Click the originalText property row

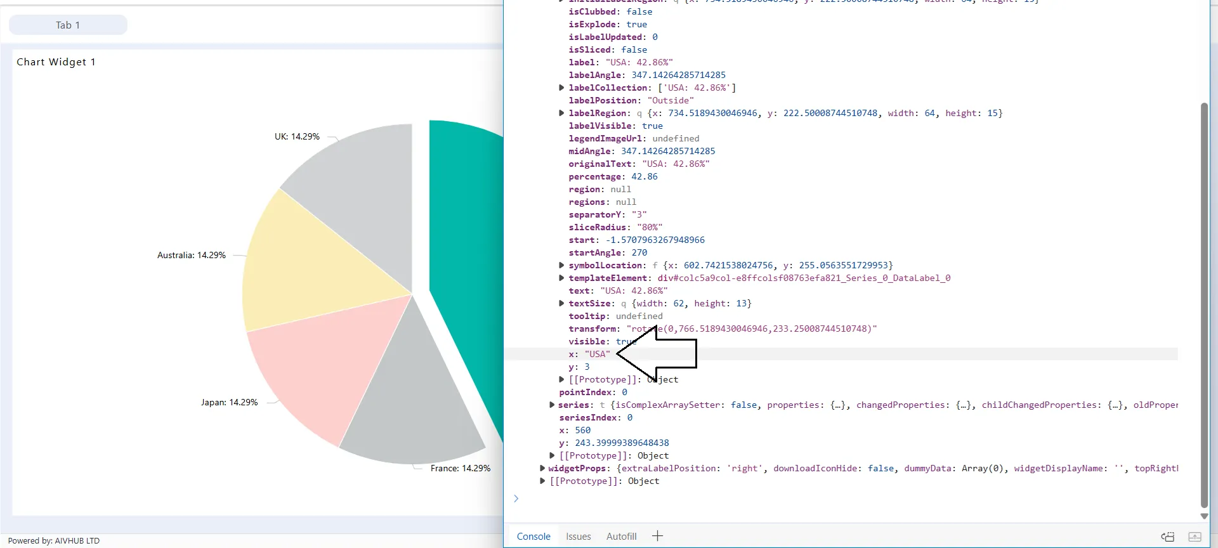coord(639,164)
